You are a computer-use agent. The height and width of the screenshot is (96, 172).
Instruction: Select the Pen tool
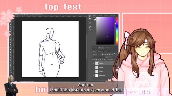point(10,55)
